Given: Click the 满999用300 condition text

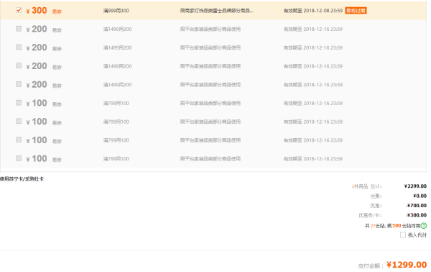Looking at the screenshot, I should click(116, 11).
